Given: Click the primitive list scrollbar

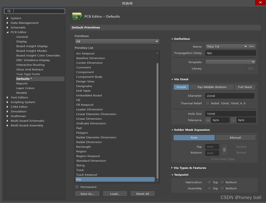Looking at the screenshot, I should pos(157,121).
